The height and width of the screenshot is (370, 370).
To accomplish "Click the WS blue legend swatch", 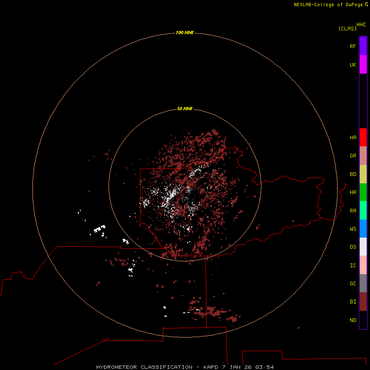I will (363, 229).
